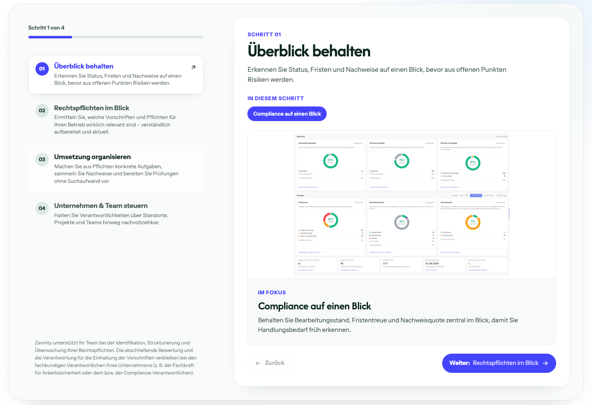Click the Compliance auf einen Blick pill
This screenshot has width=592, height=405.
pyautogui.click(x=287, y=114)
